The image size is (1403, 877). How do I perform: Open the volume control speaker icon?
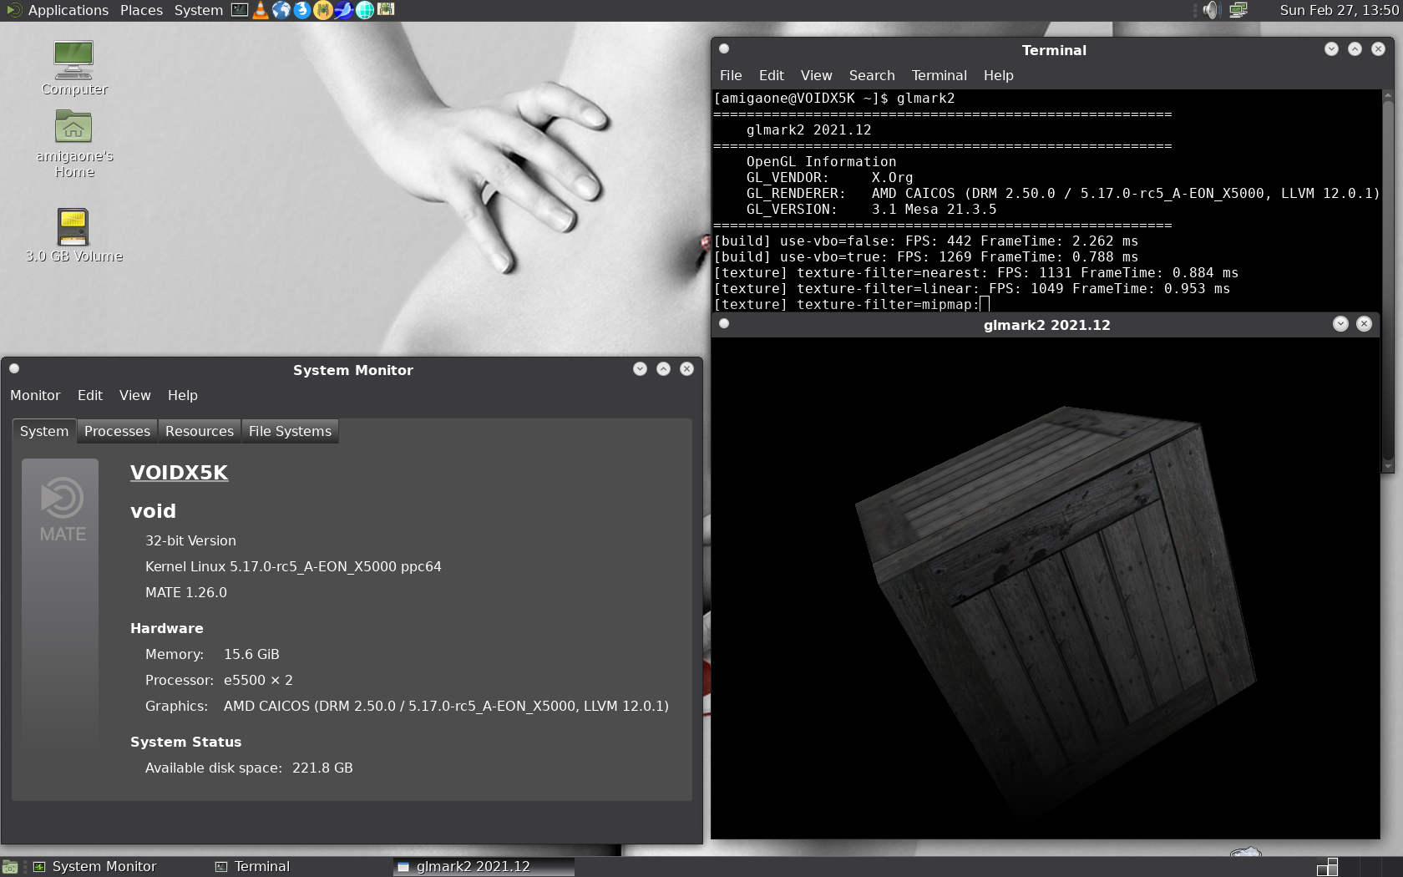[1212, 10]
